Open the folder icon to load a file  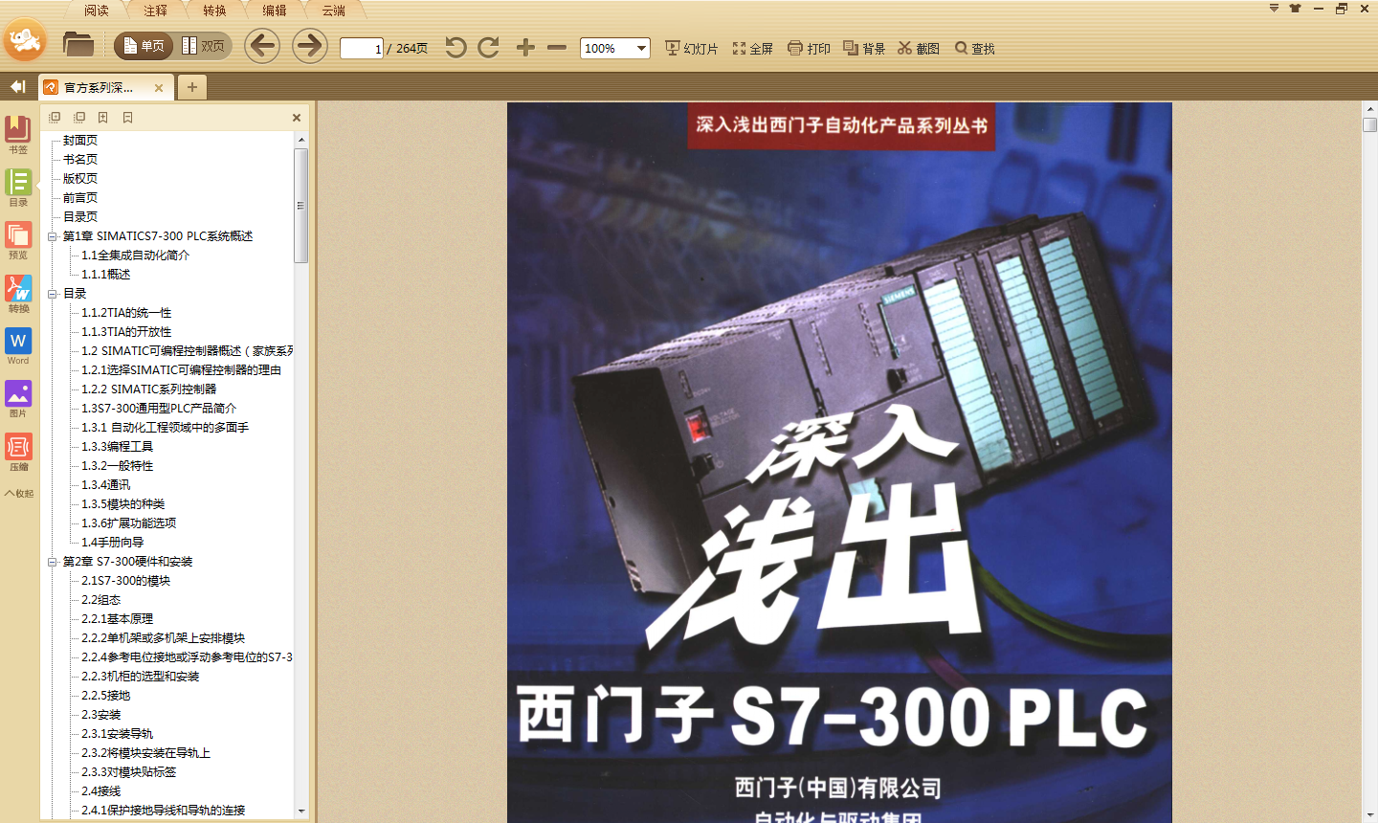[78, 45]
